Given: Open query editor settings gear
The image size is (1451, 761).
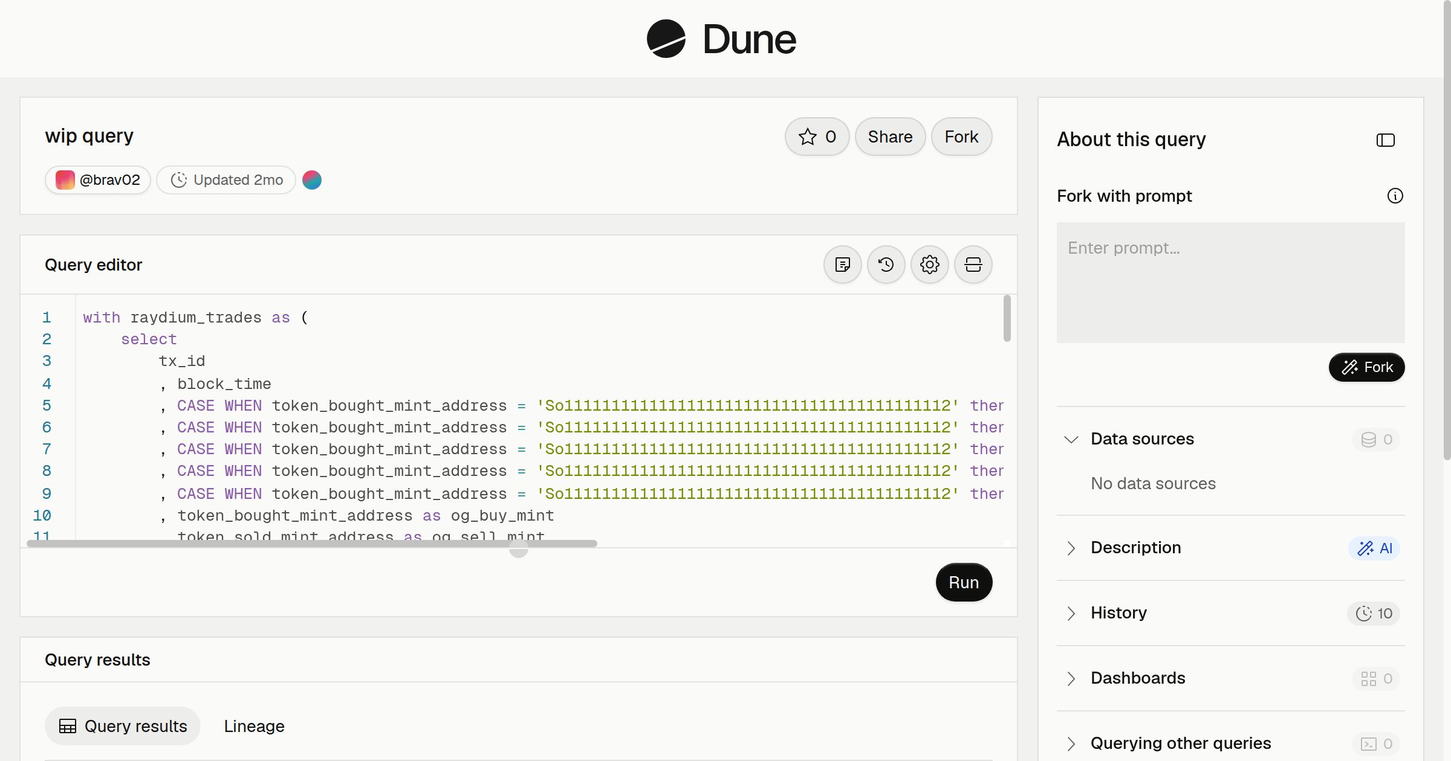Looking at the screenshot, I should point(930,265).
